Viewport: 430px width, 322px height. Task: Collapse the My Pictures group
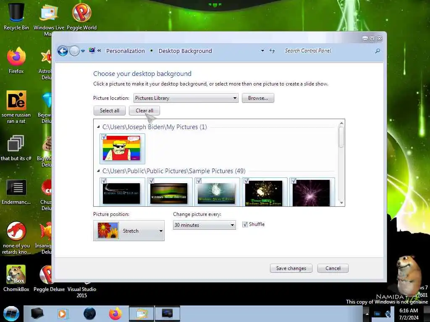click(x=98, y=127)
